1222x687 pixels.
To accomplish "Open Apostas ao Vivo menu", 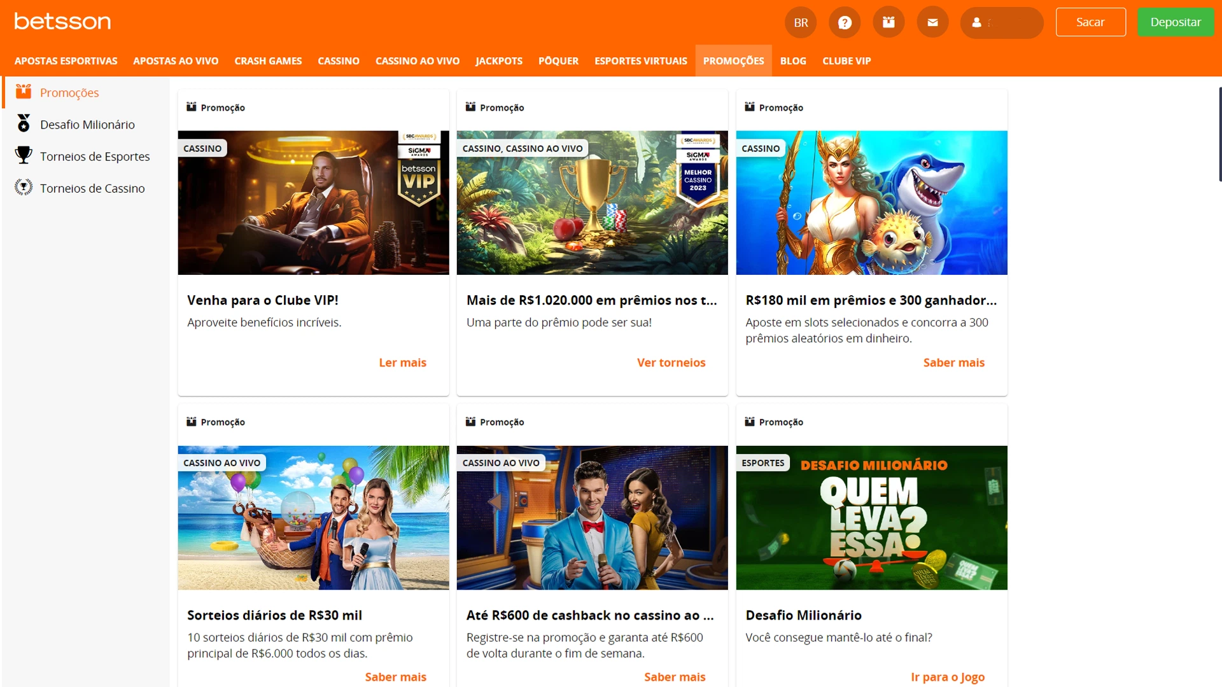I will click(176, 61).
